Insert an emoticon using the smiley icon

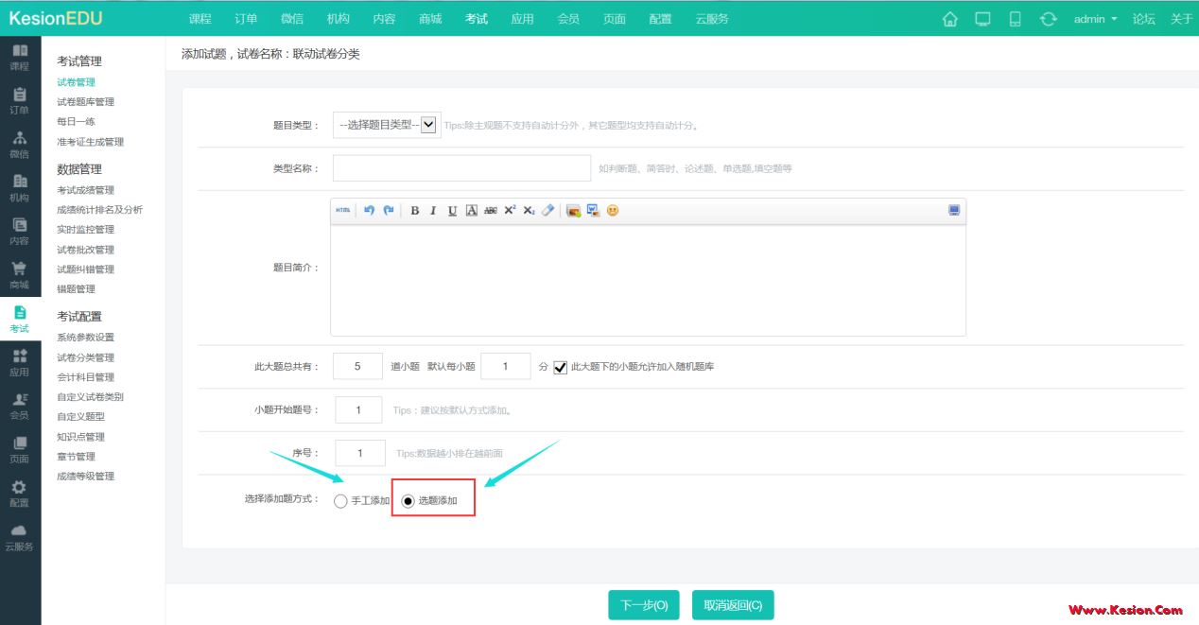tap(613, 211)
